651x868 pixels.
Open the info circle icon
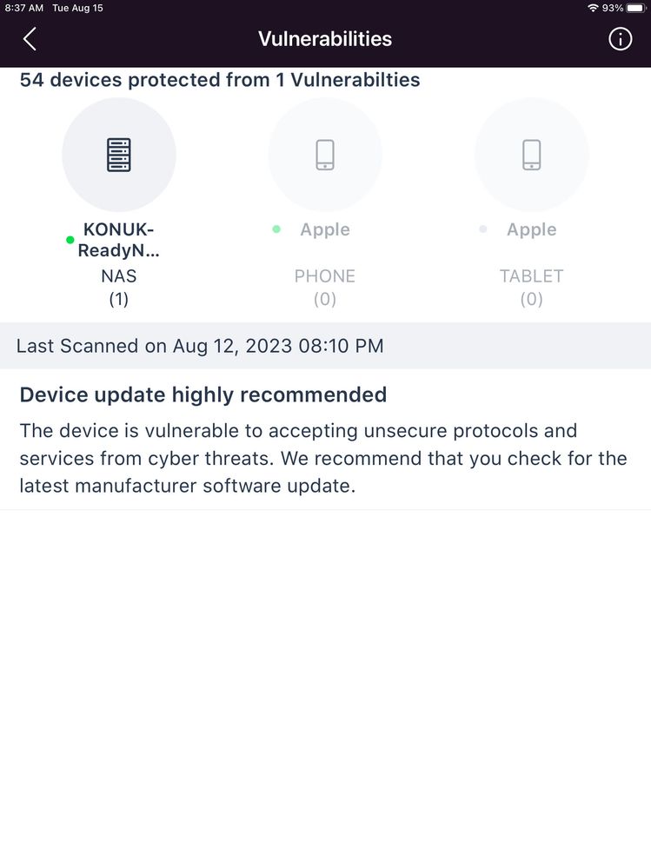(620, 39)
